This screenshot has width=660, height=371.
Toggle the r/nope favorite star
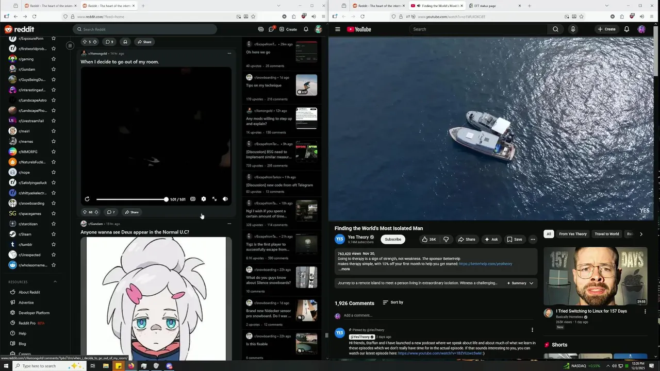point(54,172)
